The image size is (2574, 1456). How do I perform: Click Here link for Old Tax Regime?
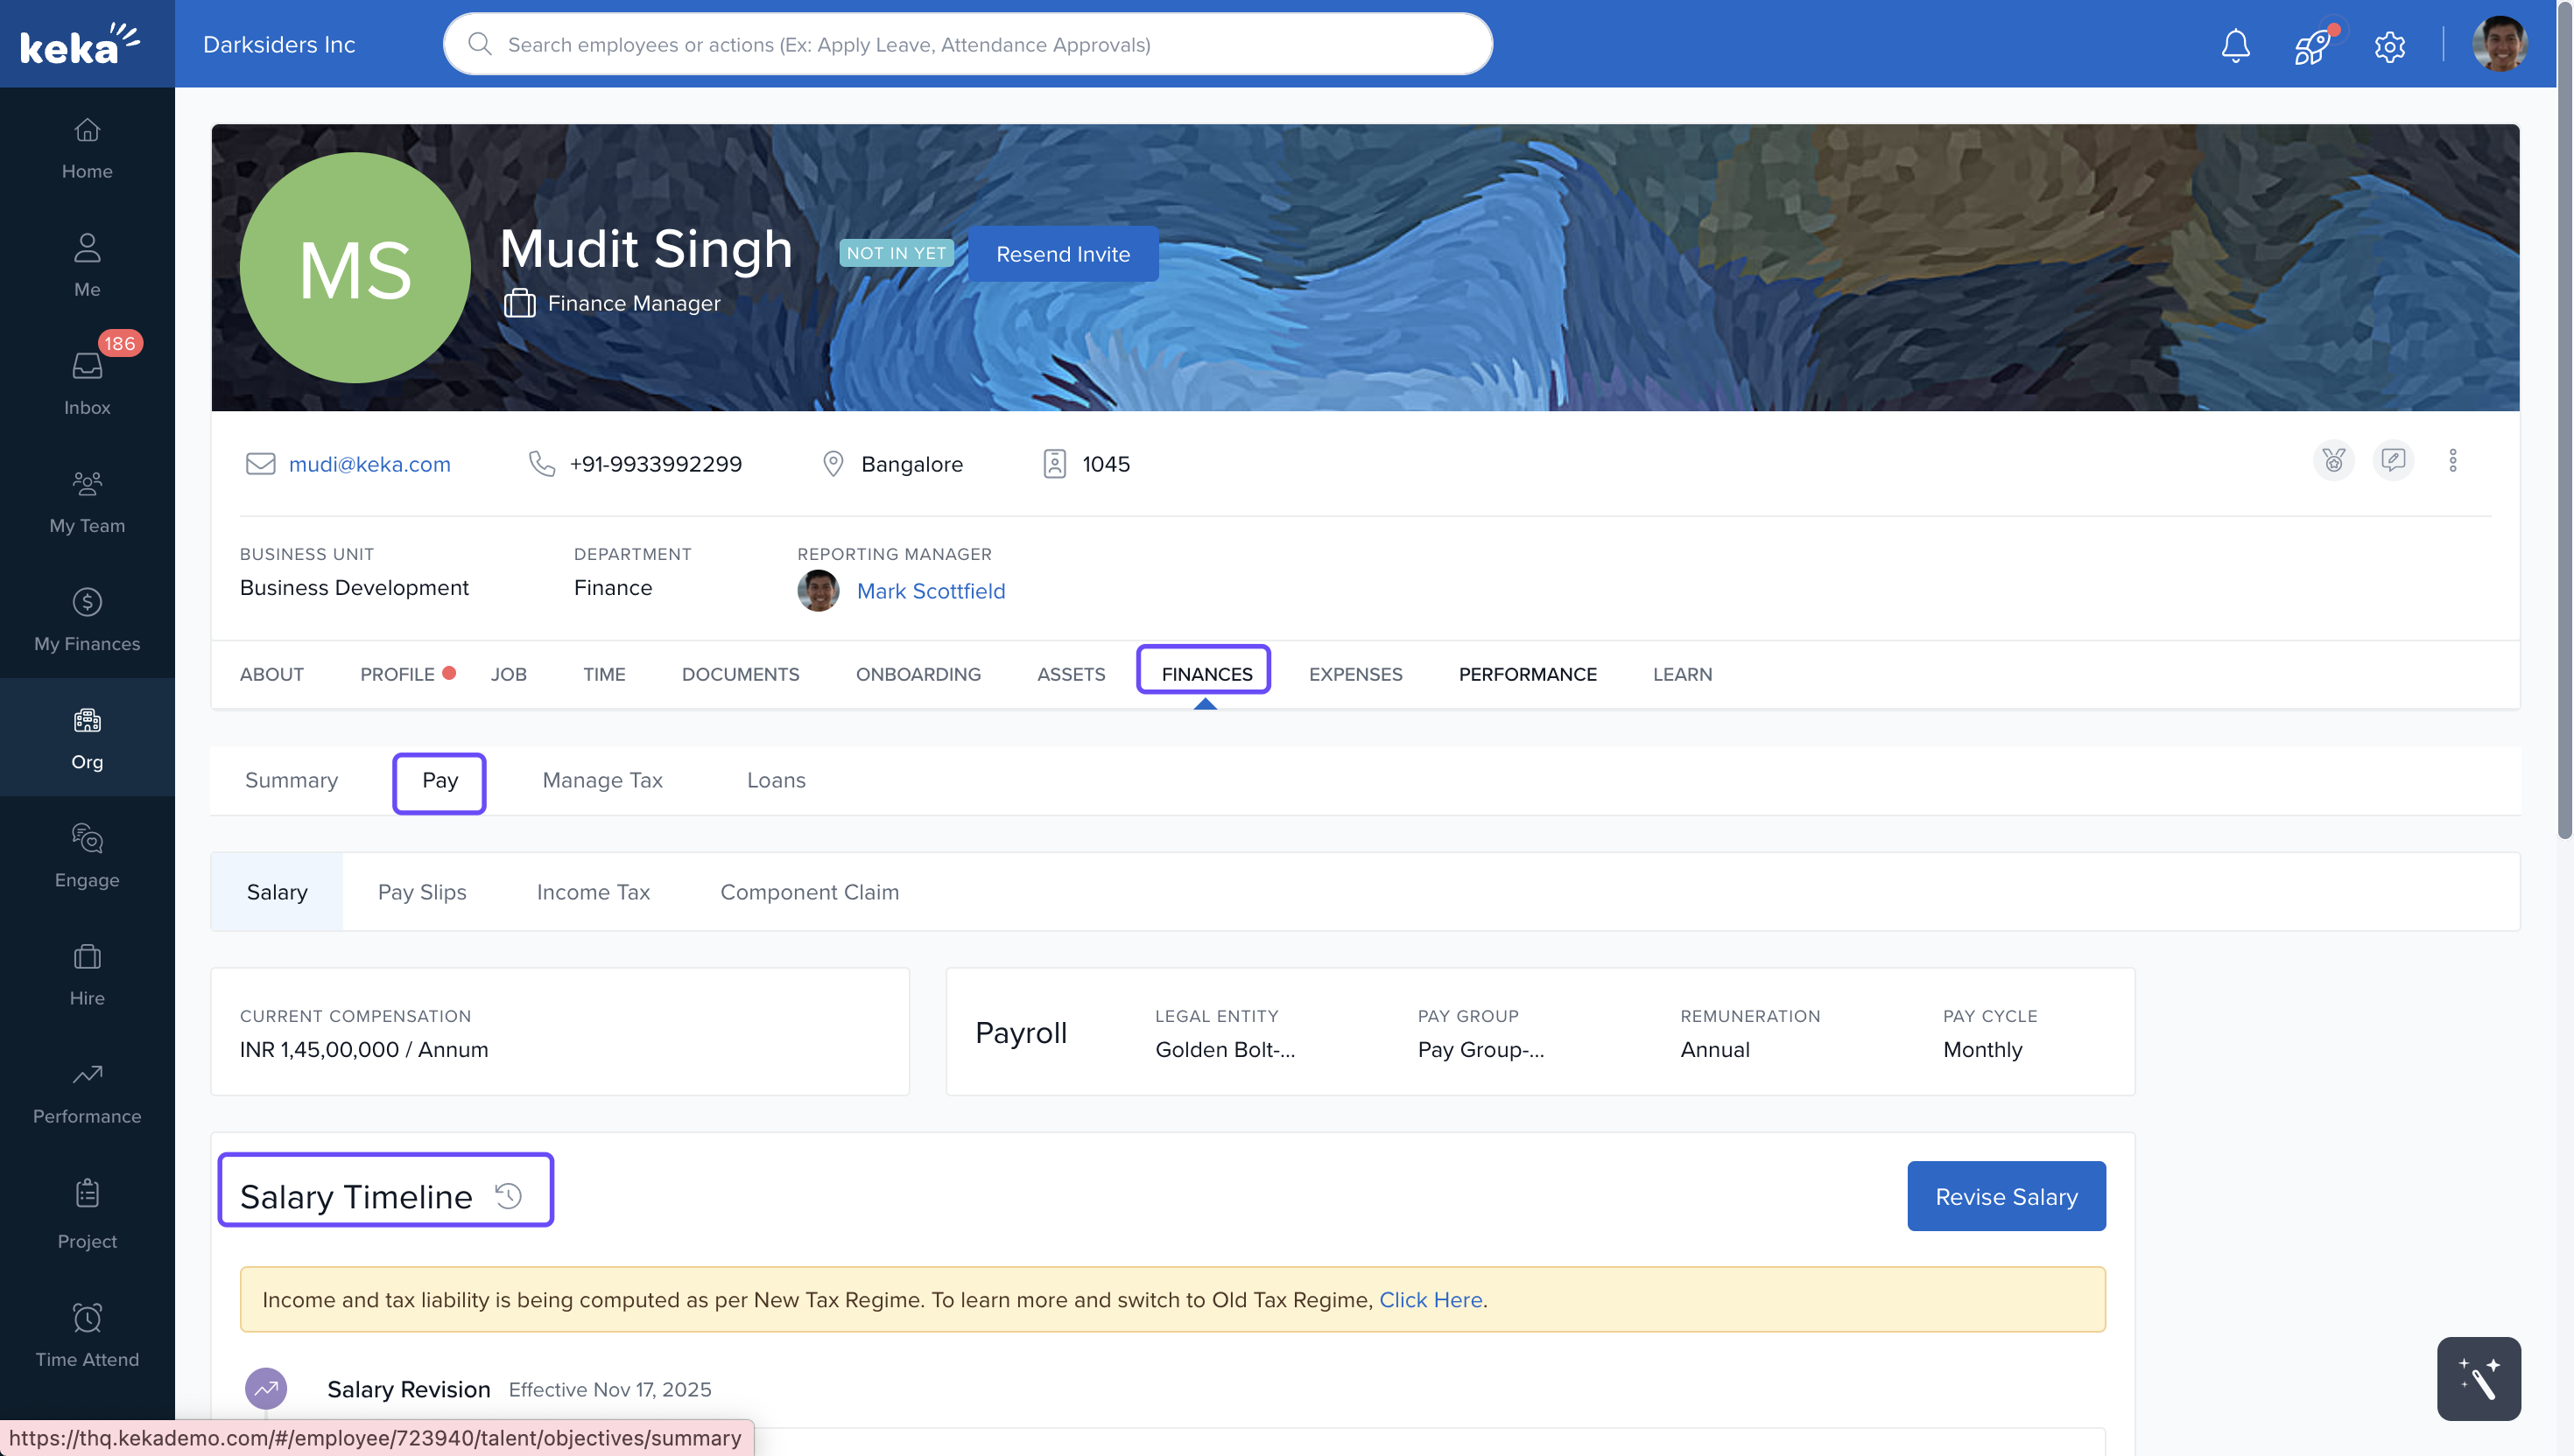pos(1430,1300)
